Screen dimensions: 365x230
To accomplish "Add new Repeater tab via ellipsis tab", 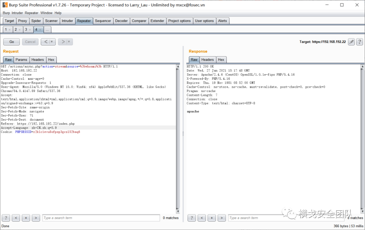I will coord(47,30).
